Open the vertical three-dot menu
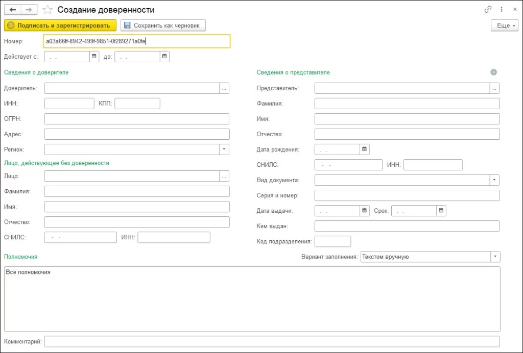 501,10
